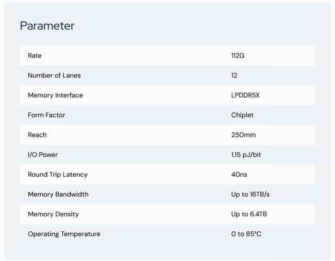Select the LPDDR5X value
Image resolution: width=335 pixels, height=261 pixels.
[x=245, y=95]
